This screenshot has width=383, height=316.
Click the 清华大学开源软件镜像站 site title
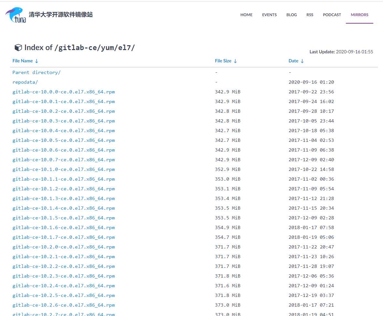[61, 15]
